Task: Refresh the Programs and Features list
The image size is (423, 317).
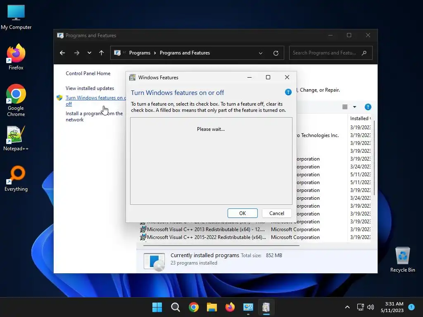Action: pos(276,53)
